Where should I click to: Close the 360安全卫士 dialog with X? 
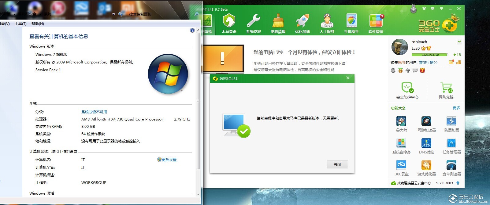click(348, 78)
